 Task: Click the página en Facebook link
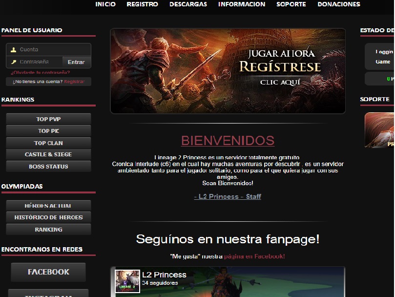(254, 256)
